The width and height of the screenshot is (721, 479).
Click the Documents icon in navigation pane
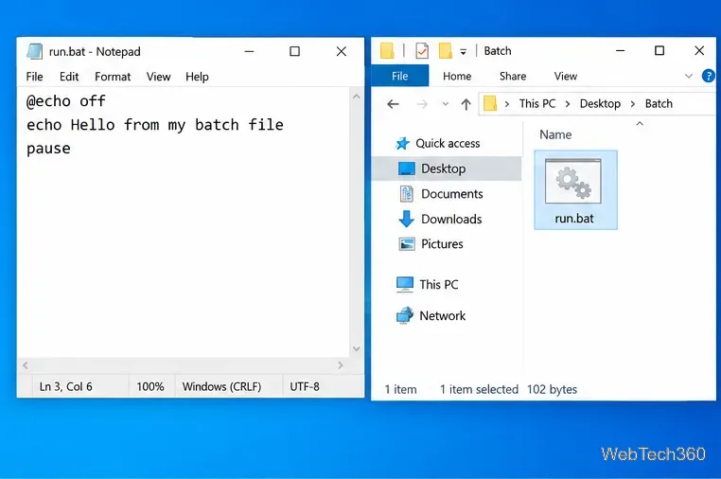coord(407,194)
